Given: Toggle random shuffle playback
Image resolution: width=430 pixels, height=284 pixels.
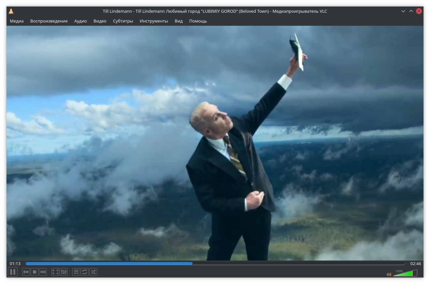Looking at the screenshot, I should coord(93,272).
